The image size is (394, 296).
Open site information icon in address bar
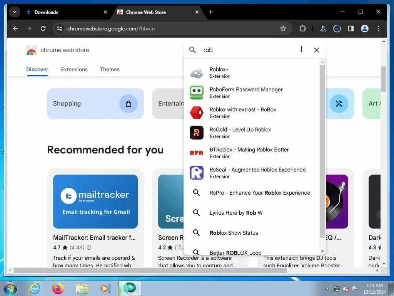[60, 29]
